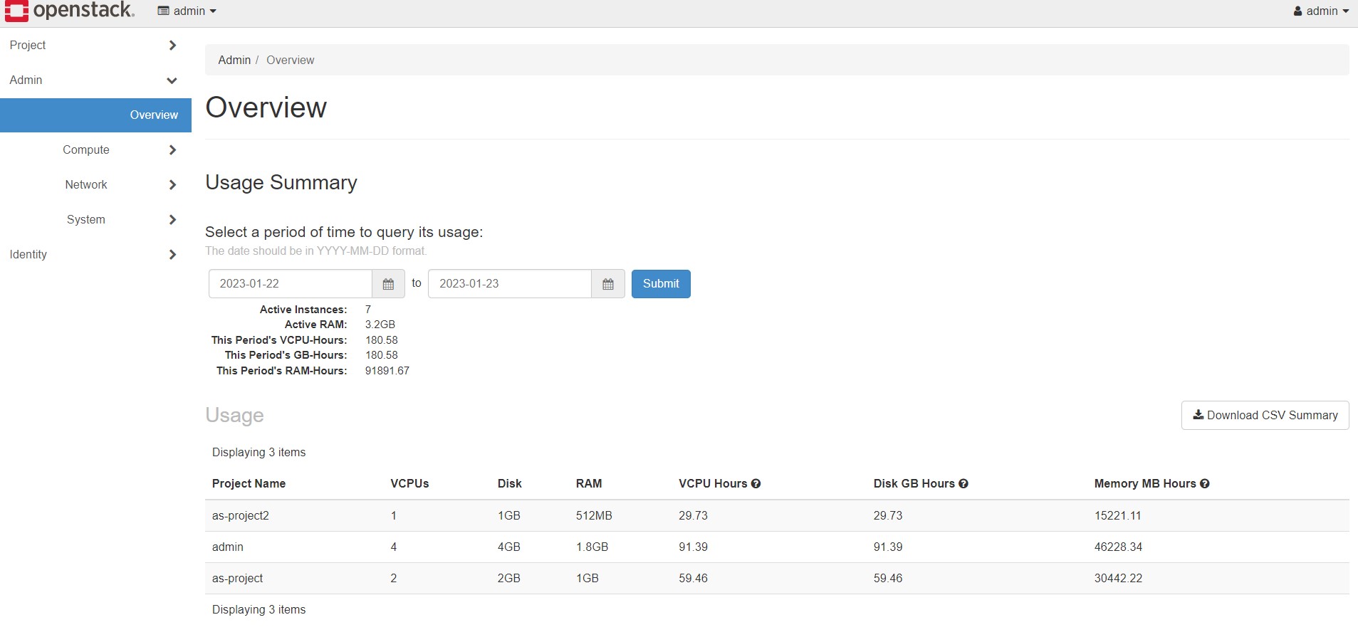Click the Admin breadcrumb link
The height and width of the screenshot is (642, 1358).
pos(234,60)
